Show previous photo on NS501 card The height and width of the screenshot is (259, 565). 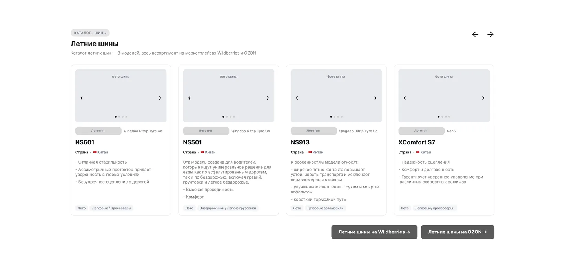189,98
